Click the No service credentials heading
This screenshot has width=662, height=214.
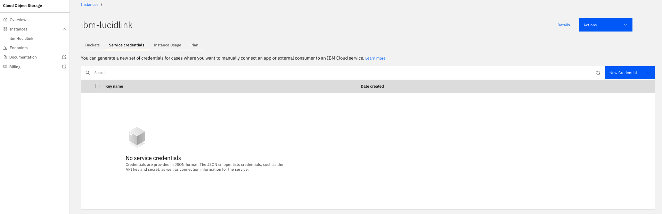click(x=153, y=158)
